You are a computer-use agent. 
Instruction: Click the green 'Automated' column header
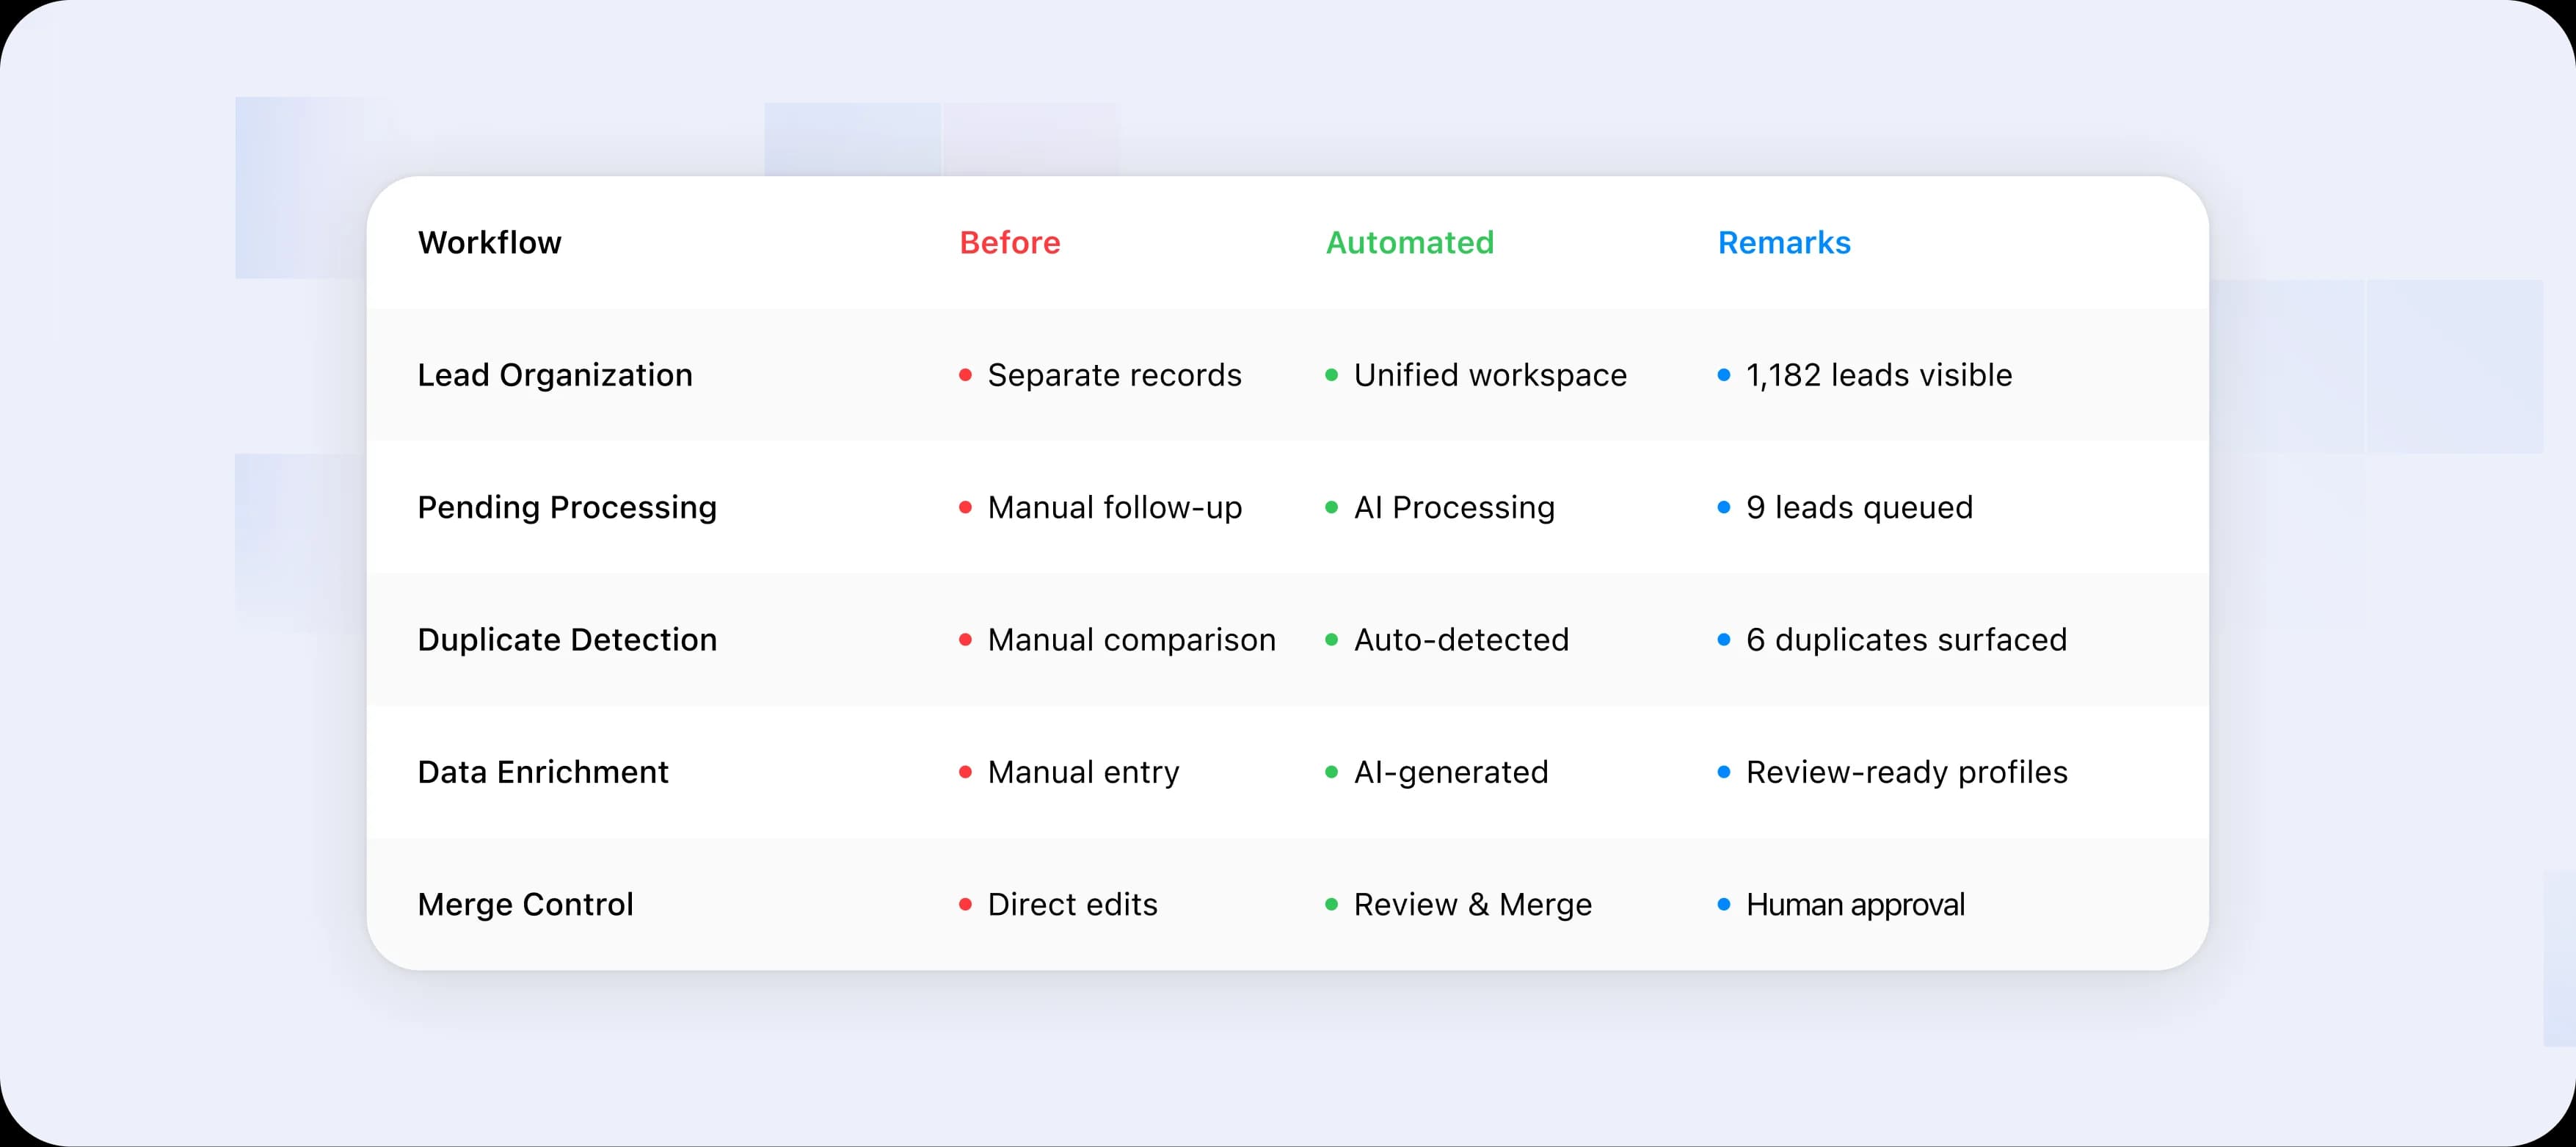[x=1409, y=243]
